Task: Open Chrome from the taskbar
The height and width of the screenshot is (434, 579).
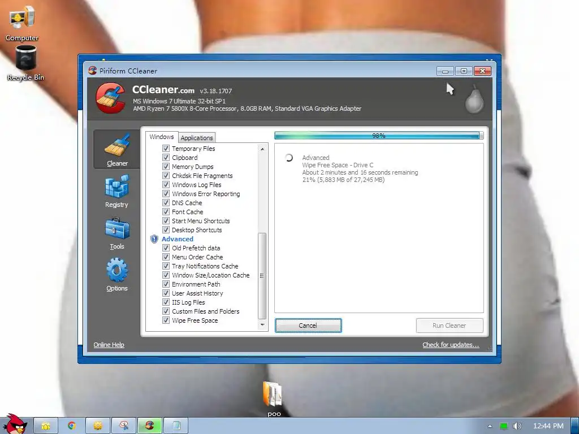Action: coord(72,426)
